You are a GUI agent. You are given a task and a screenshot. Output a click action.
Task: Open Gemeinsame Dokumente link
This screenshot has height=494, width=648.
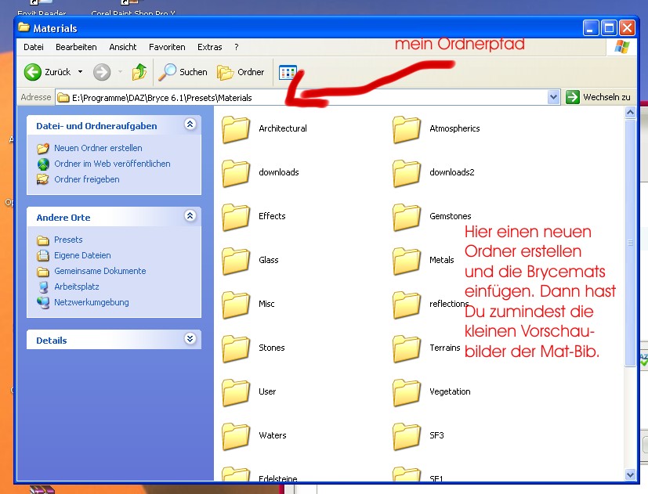point(100,271)
